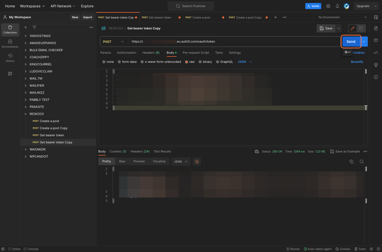Open the Pre-request Script tab

coord(196,53)
